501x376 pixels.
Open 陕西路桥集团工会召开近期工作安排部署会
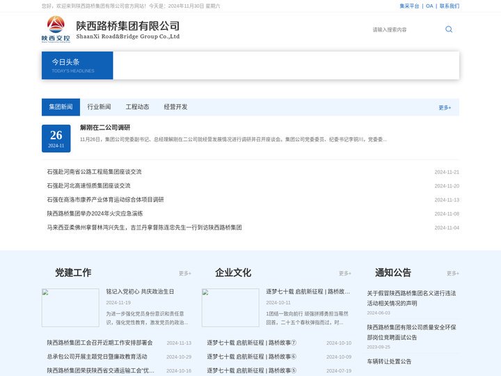tap(100, 343)
